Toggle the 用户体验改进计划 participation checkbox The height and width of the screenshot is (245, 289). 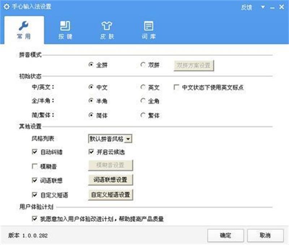[34, 219]
